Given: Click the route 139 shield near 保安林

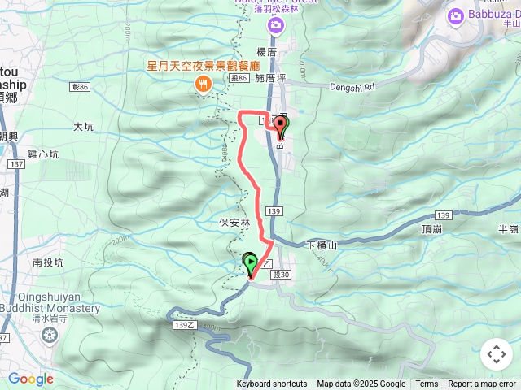Looking at the screenshot, I should [x=274, y=211].
